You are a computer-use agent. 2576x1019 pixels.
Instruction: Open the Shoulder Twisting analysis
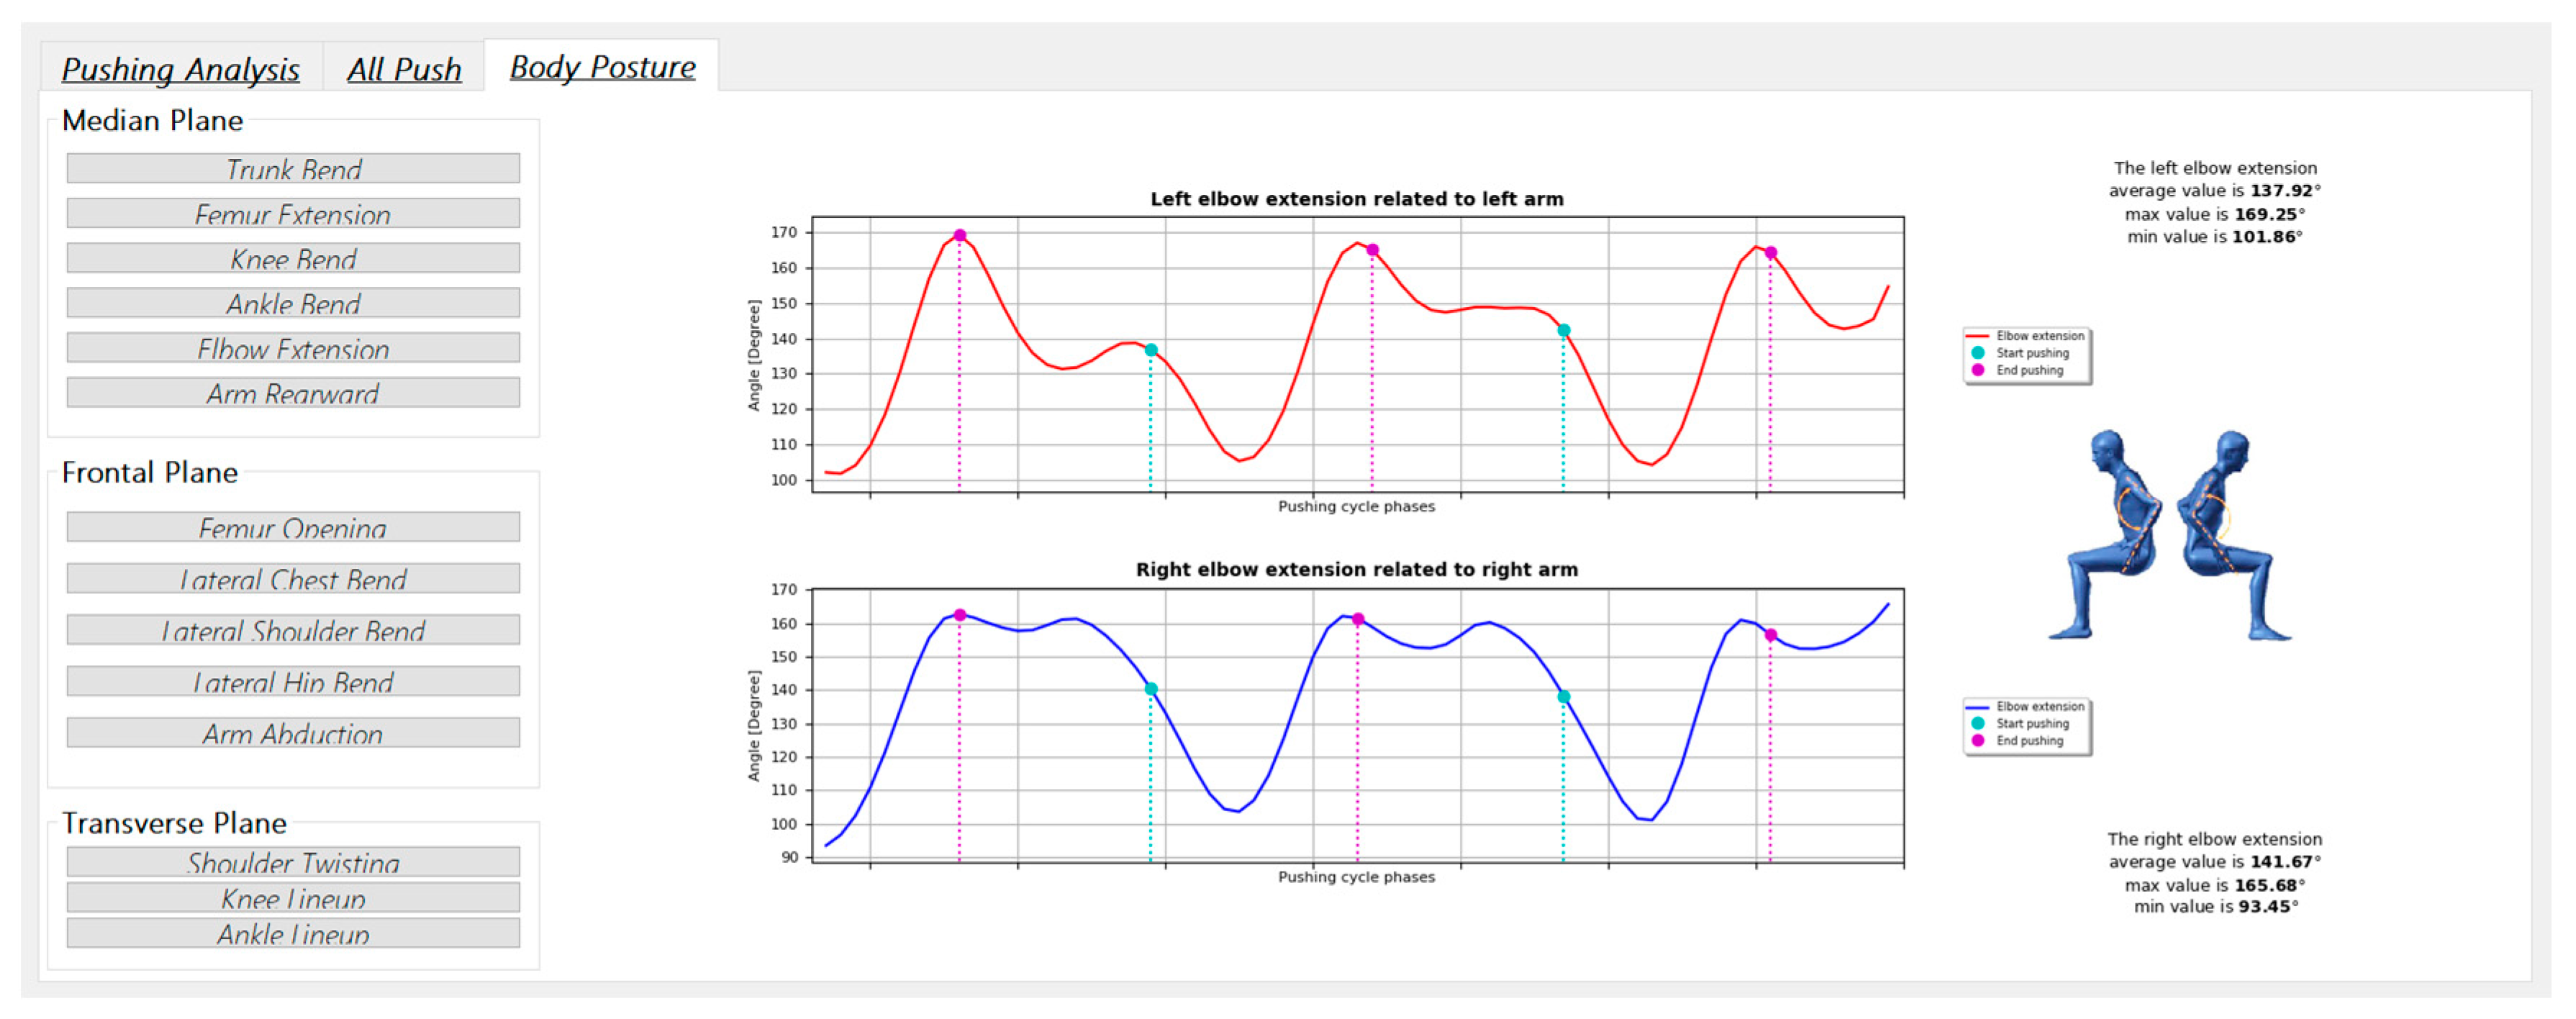click(x=293, y=862)
